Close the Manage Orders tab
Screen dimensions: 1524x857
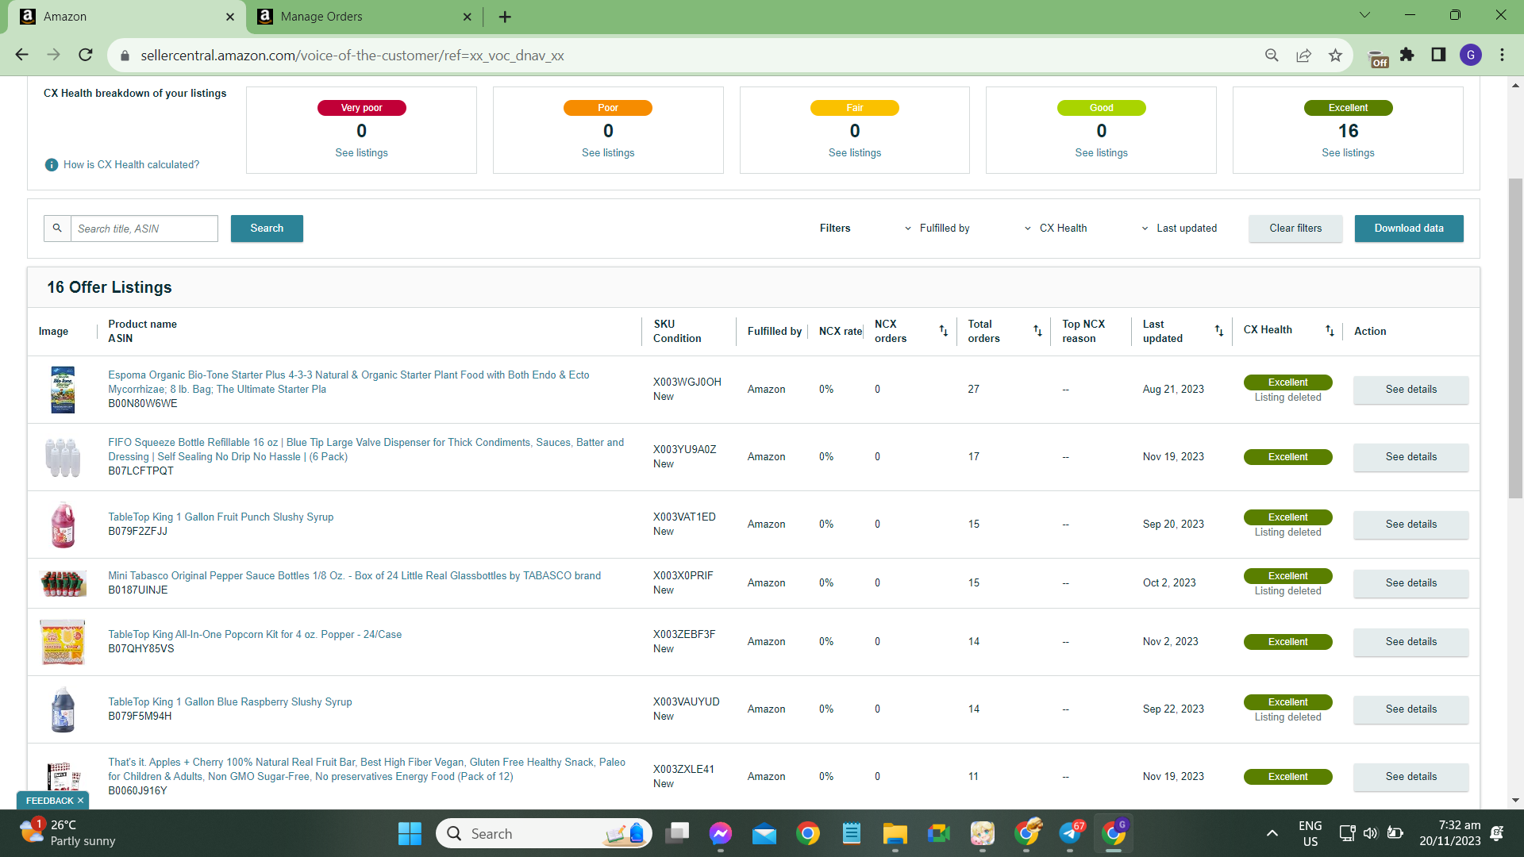point(467,17)
